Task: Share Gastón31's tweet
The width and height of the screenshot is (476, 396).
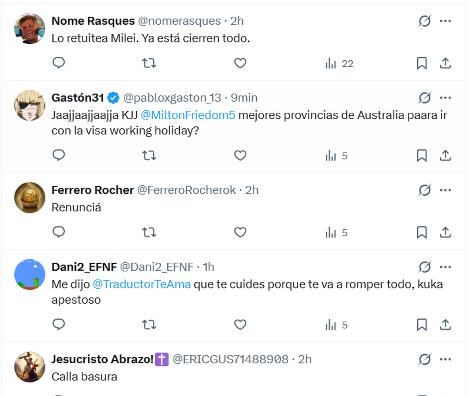Action: click(445, 156)
